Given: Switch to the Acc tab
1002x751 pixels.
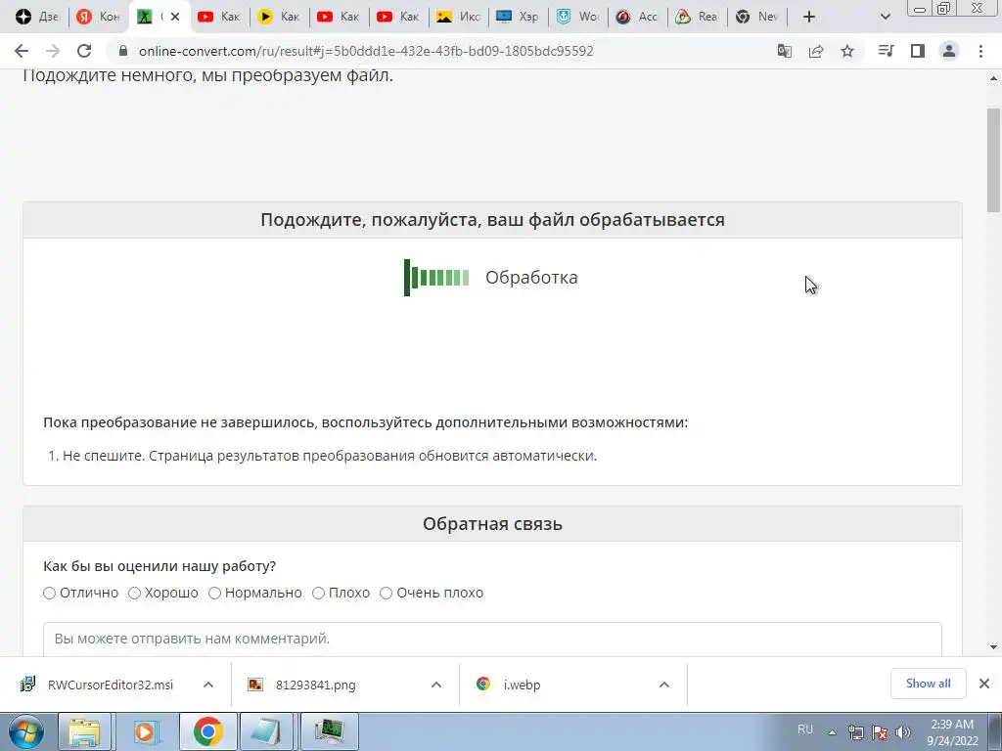Looking at the screenshot, I should coord(637,17).
